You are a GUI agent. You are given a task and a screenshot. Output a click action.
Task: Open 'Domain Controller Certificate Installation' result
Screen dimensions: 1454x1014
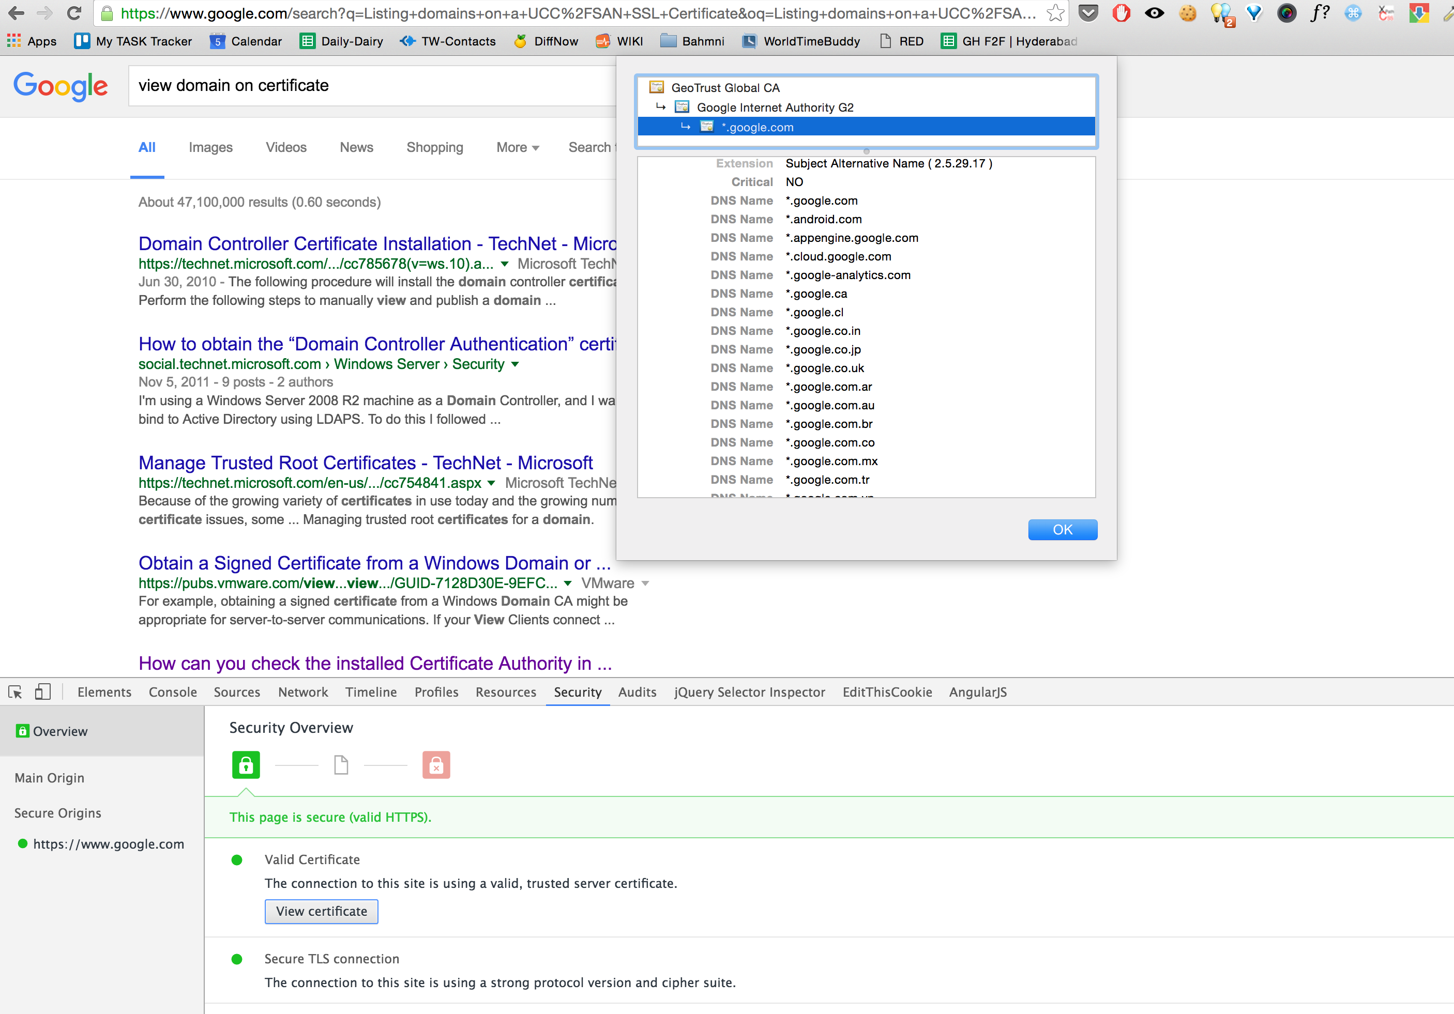[377, 244]
